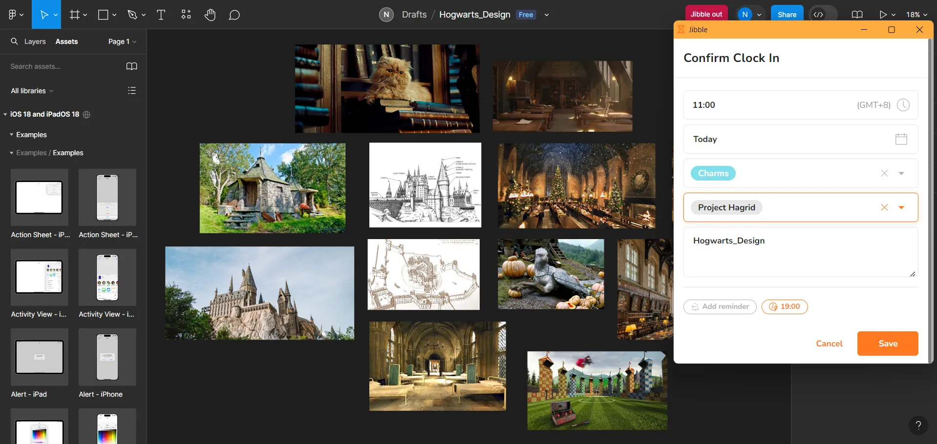937x444 pixels.
Task: Select the Comment tool
Action: pyautogui.click(x=234, y=15)
